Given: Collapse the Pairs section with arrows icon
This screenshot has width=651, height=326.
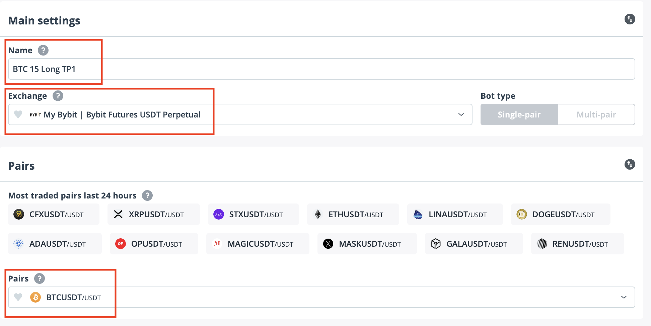Looking at the screenshot, I should click(630, 164).
